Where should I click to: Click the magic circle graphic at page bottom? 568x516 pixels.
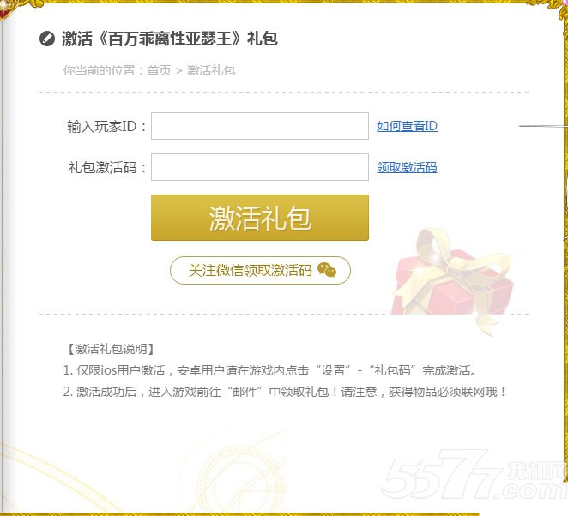[241, 477]
